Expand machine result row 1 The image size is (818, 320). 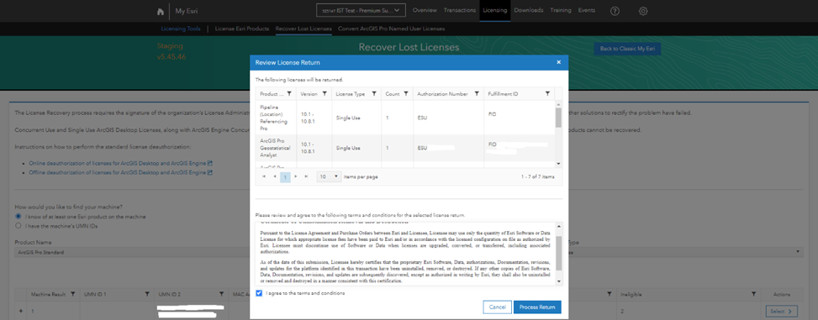click(x=21, y=311)
